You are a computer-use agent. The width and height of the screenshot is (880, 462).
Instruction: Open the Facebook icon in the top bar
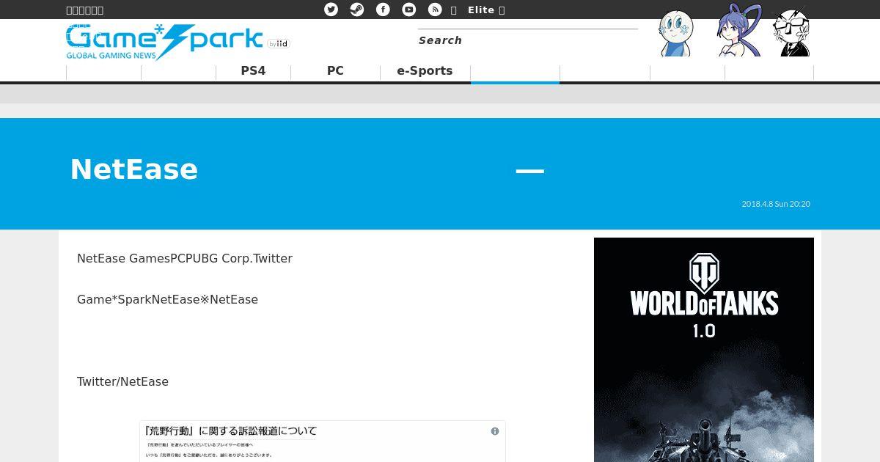click(x=383, y=10)
